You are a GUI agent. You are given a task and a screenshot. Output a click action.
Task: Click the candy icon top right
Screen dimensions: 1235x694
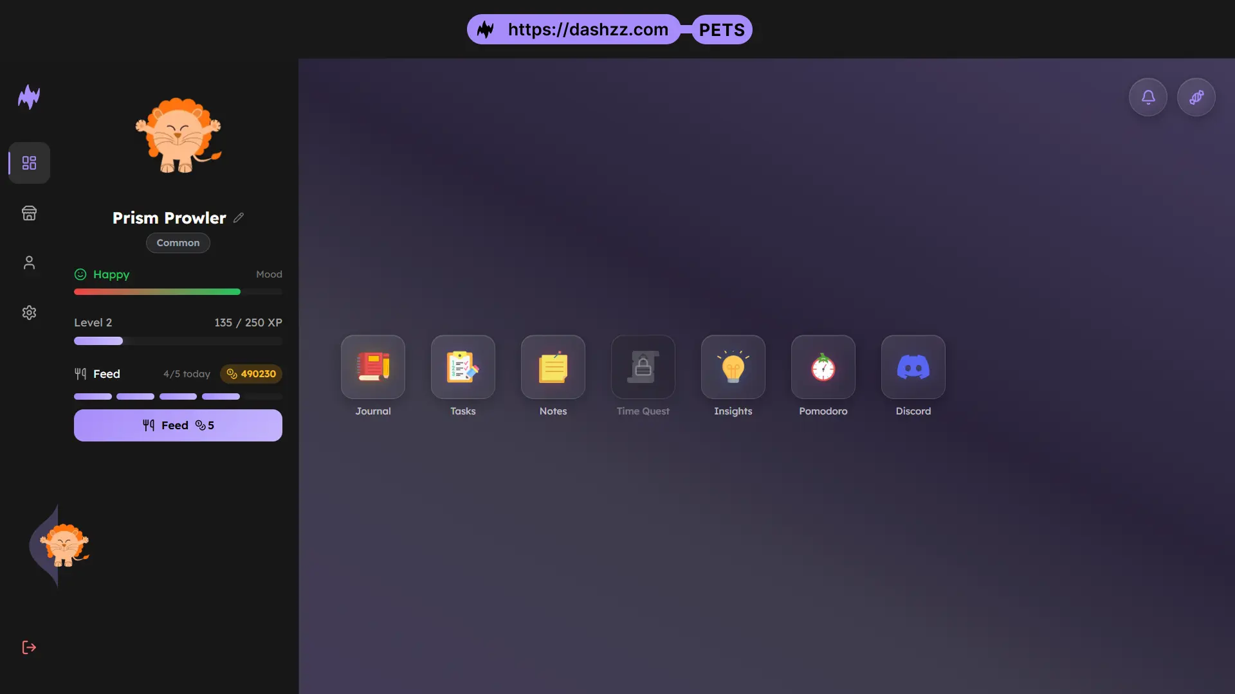pyautogui.click(x=1196, y=97)
